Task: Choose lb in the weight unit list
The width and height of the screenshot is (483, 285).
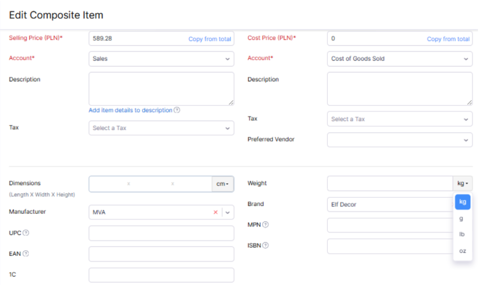Action: click(462, 235)
